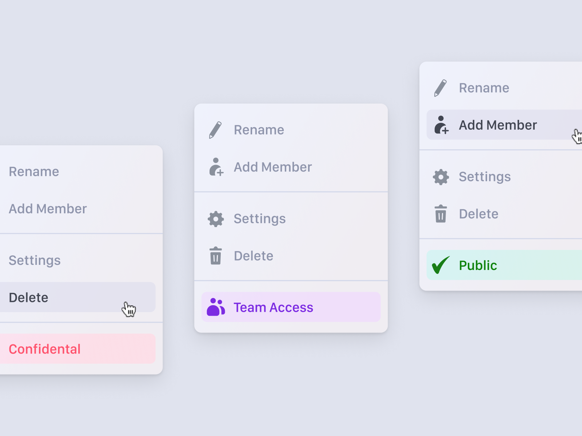Click Rename in the middle menu
Screen dimensions: 582x436
(259, 130)
